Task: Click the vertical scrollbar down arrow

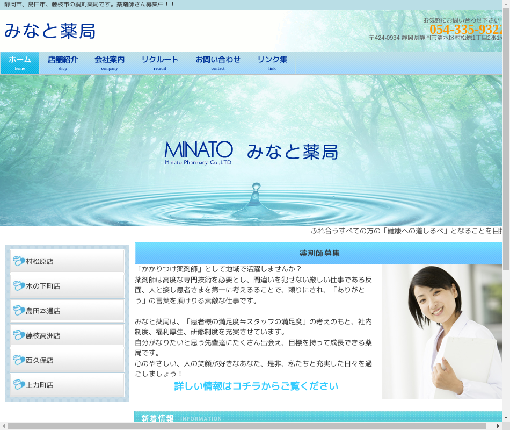Action: 506,417
